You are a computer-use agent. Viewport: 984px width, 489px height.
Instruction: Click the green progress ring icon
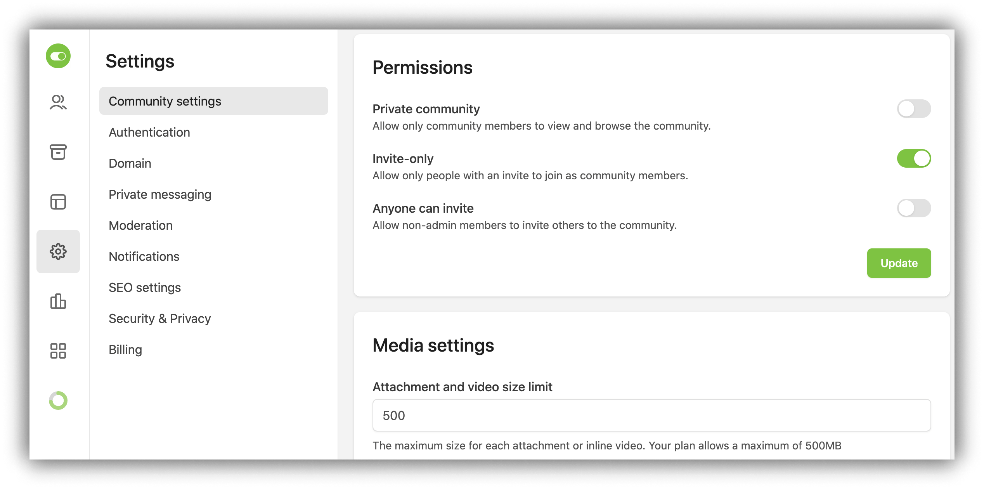tap(58, 401)
